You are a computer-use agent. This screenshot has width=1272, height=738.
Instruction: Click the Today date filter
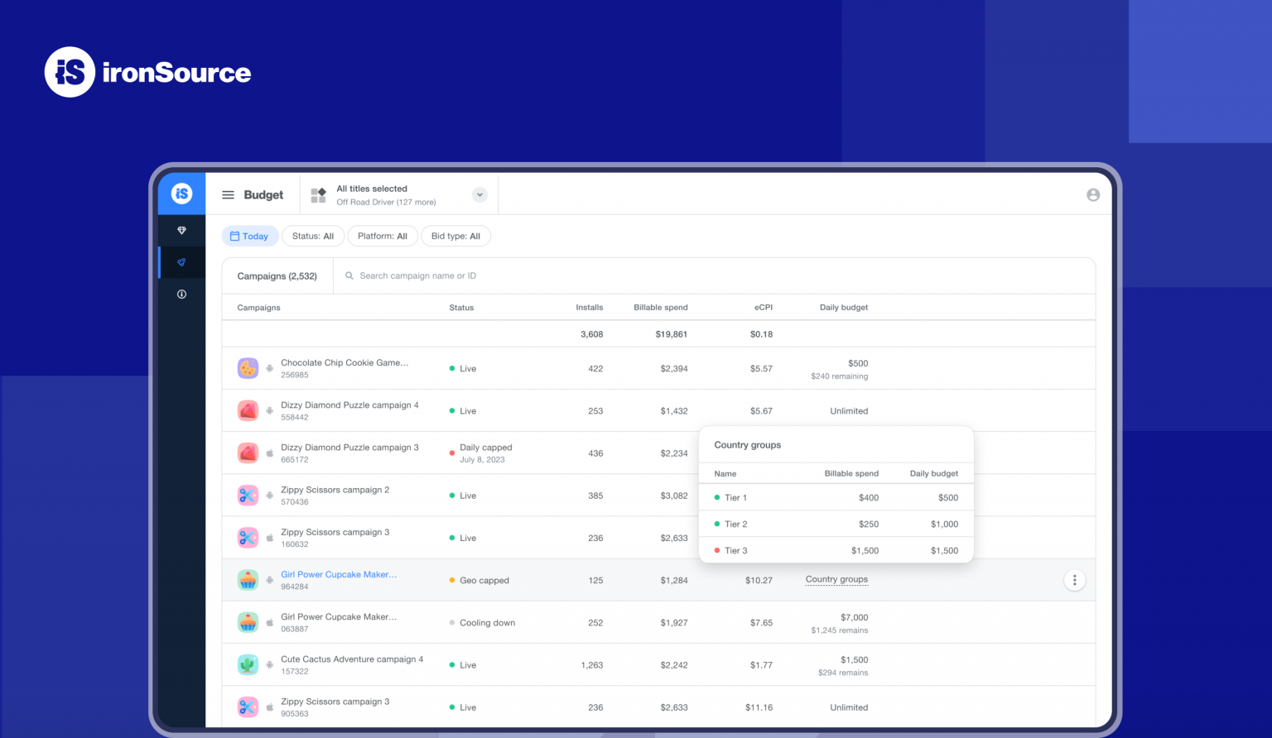coord(249,236)
